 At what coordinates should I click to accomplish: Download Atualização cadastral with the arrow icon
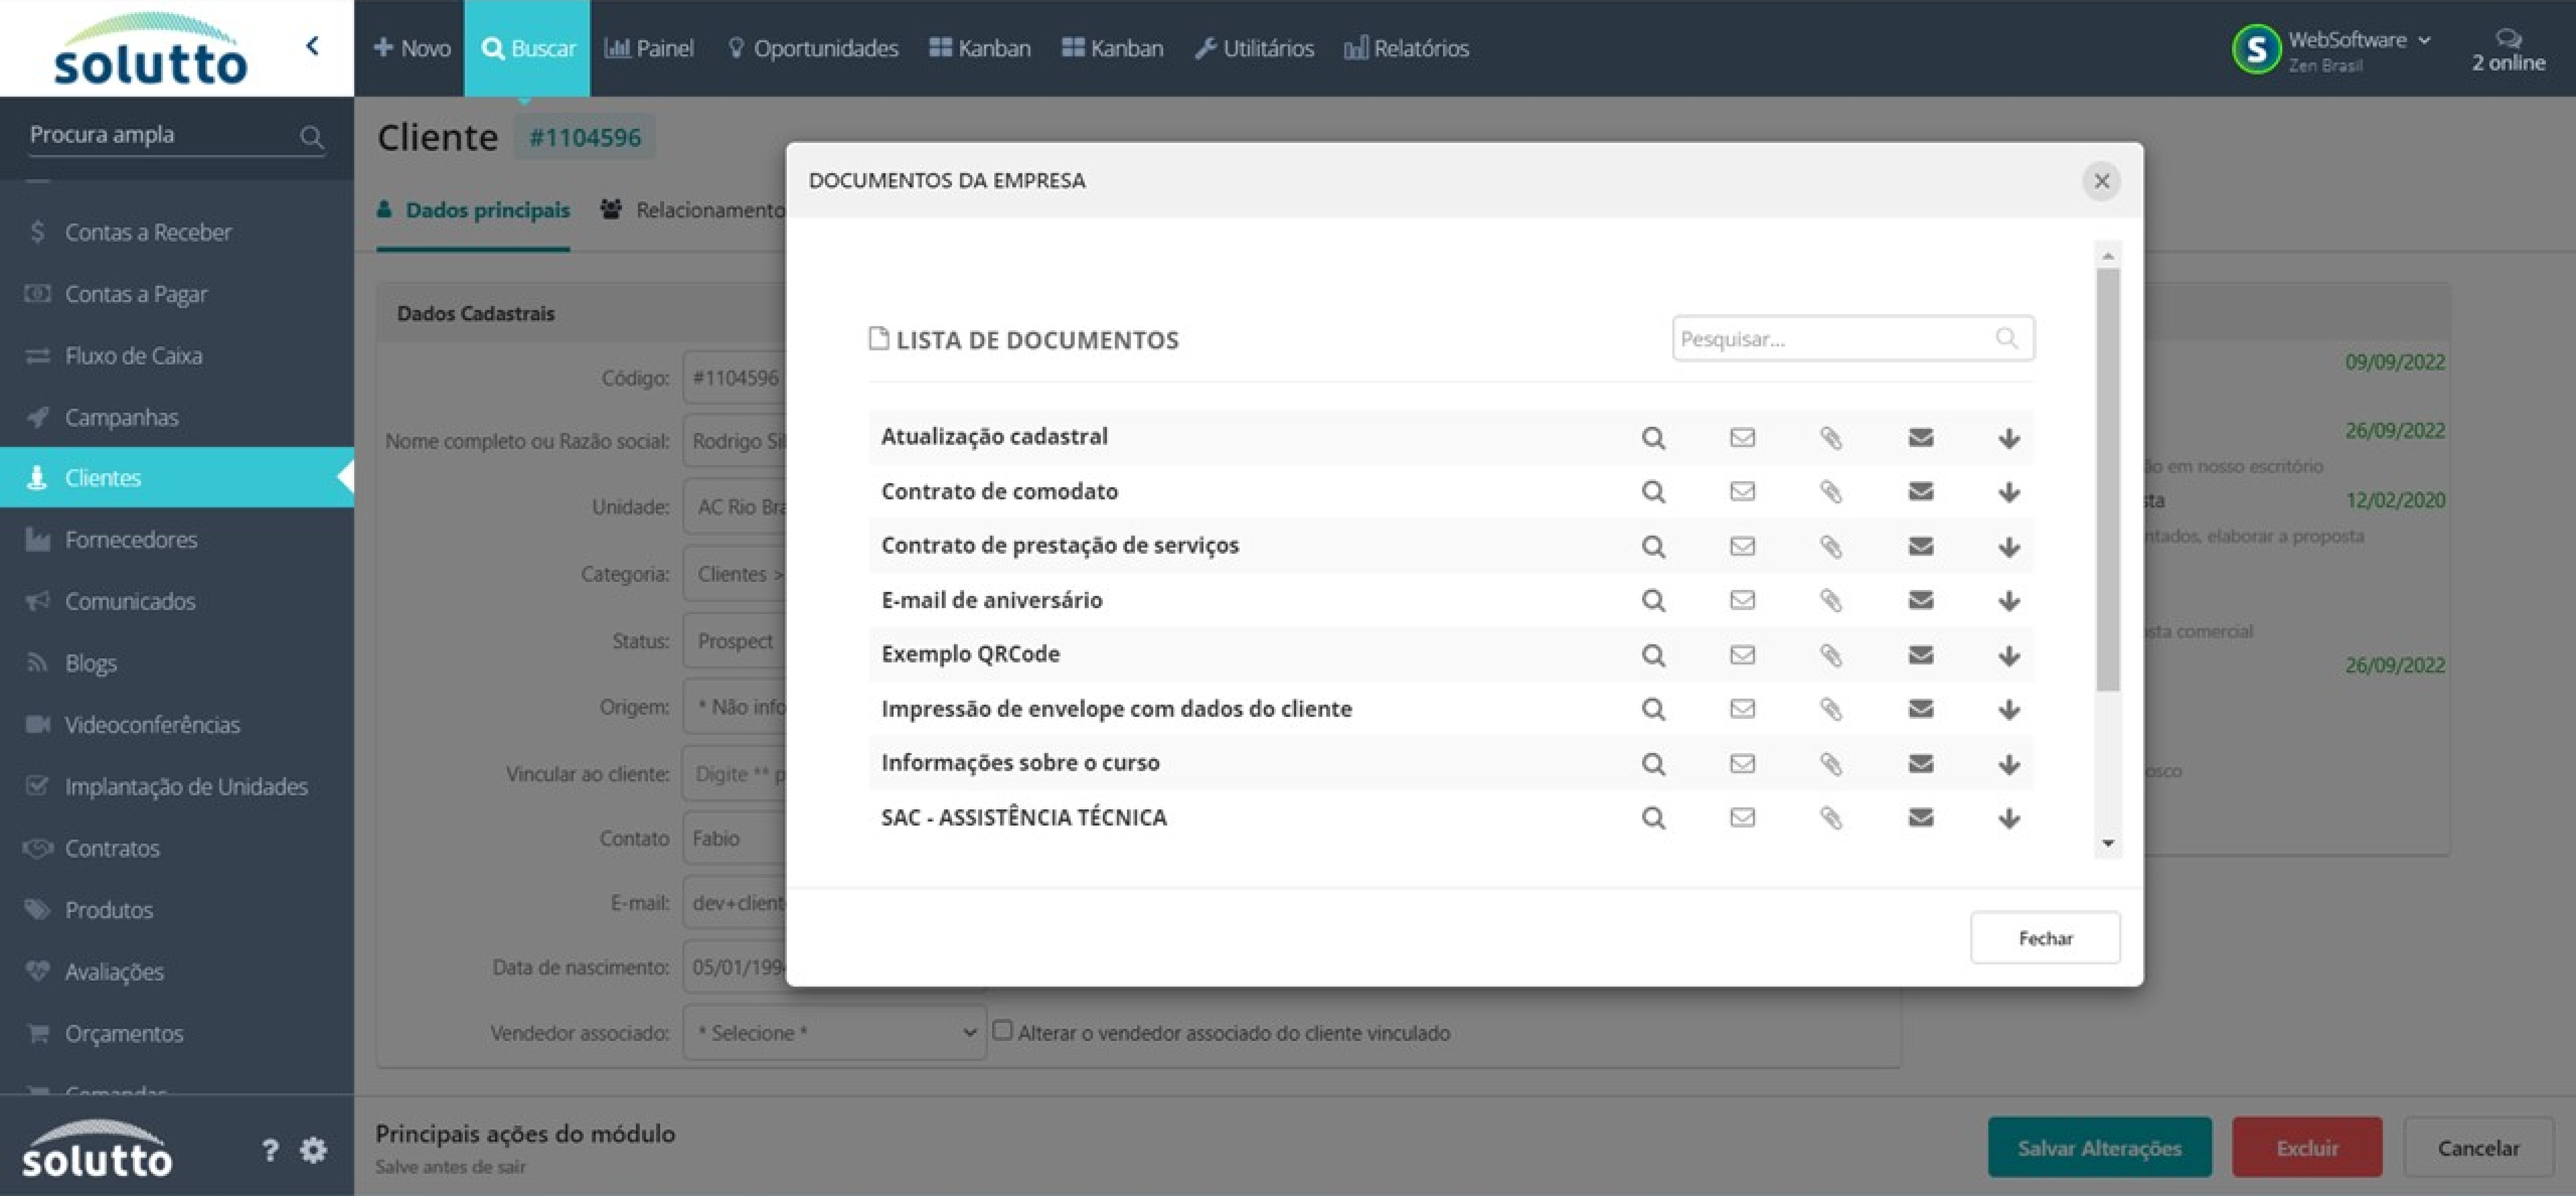(2008, 438)
